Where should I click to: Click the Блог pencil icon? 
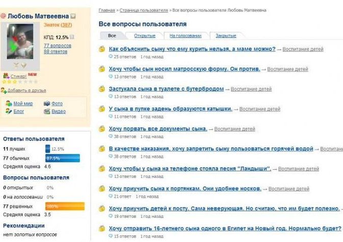coord(9,111)
